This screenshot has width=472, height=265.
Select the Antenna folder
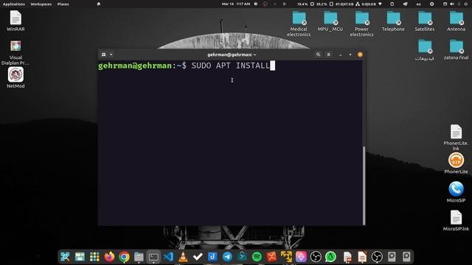point(457,21)
